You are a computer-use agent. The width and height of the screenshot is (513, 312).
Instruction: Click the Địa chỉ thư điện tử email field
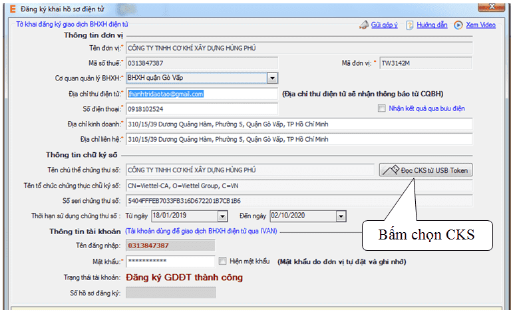(201, 94)
